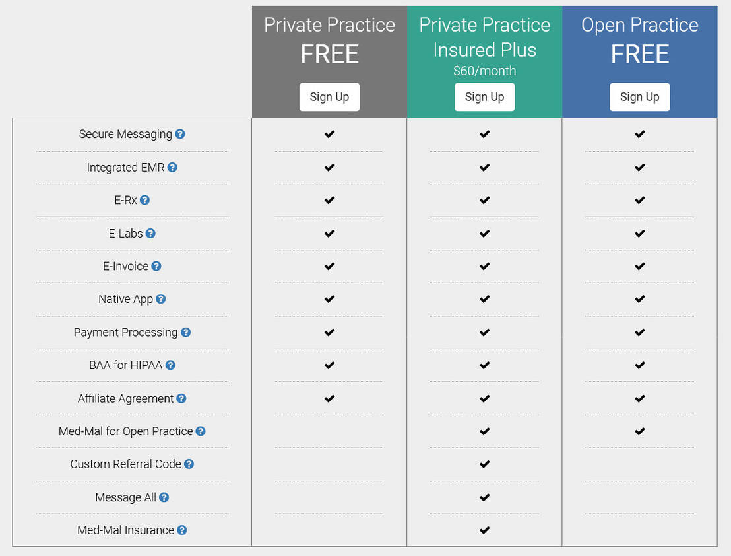Click the Med-Mal Insurance checkmark under Insured Plus
This screenshot has height=556, width=731.
pyautogui.click(x=484, y=530)
